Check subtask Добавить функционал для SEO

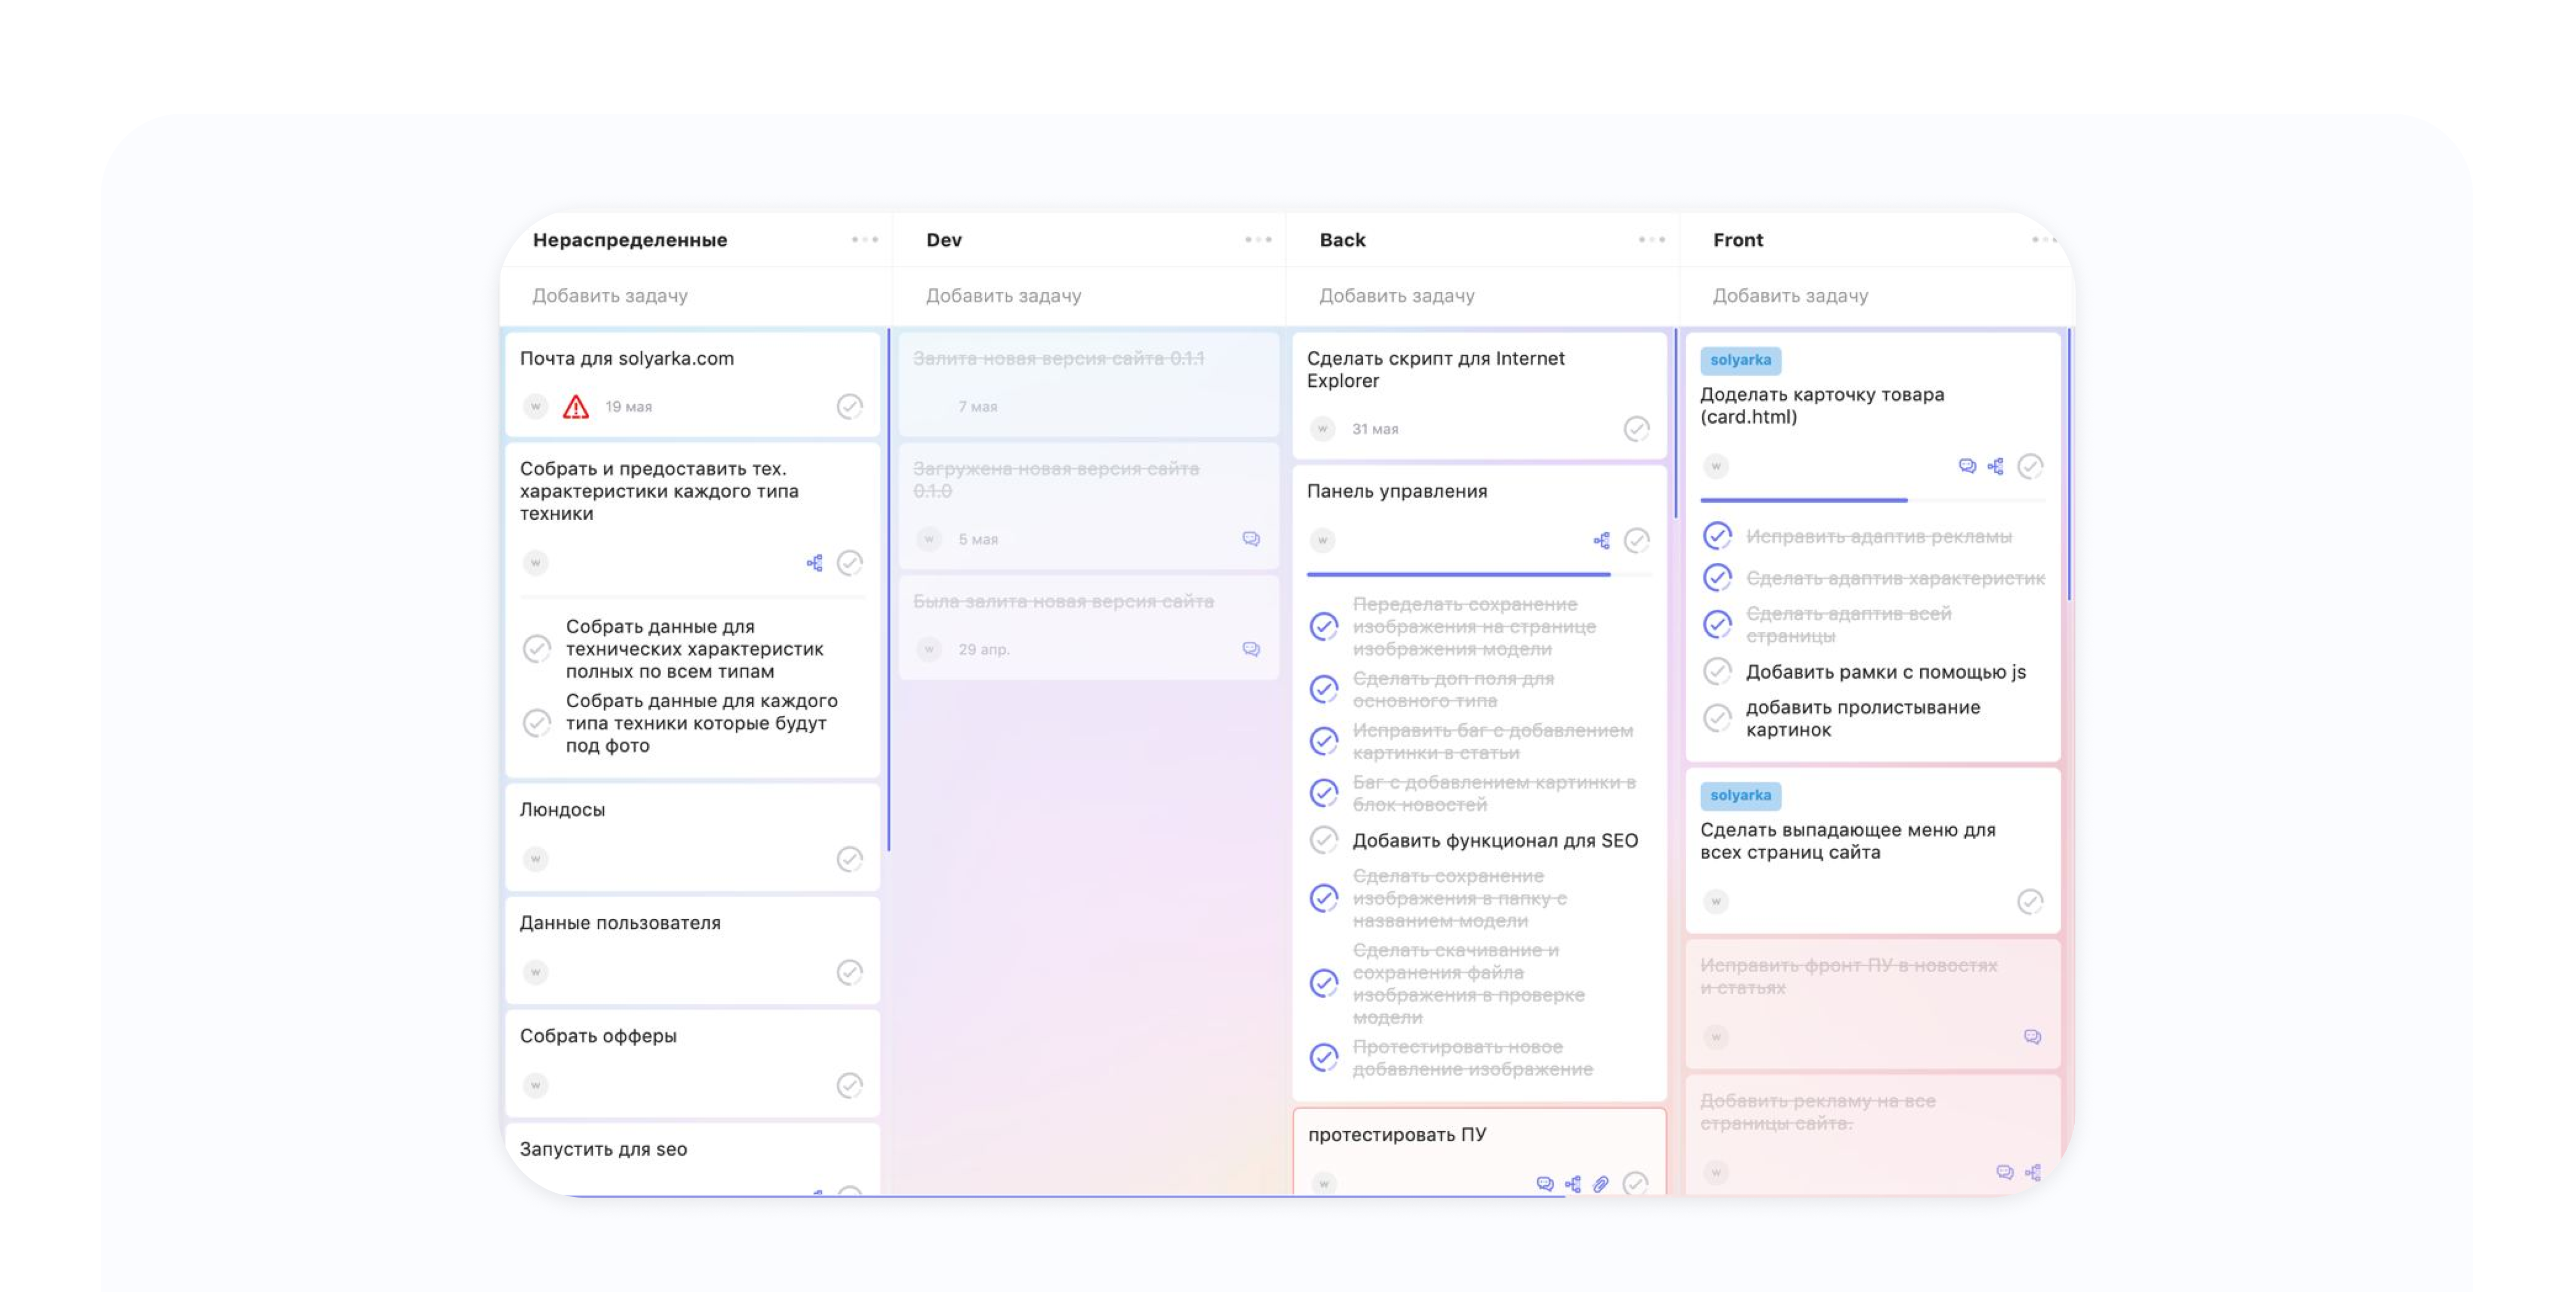click(1324, 840)
